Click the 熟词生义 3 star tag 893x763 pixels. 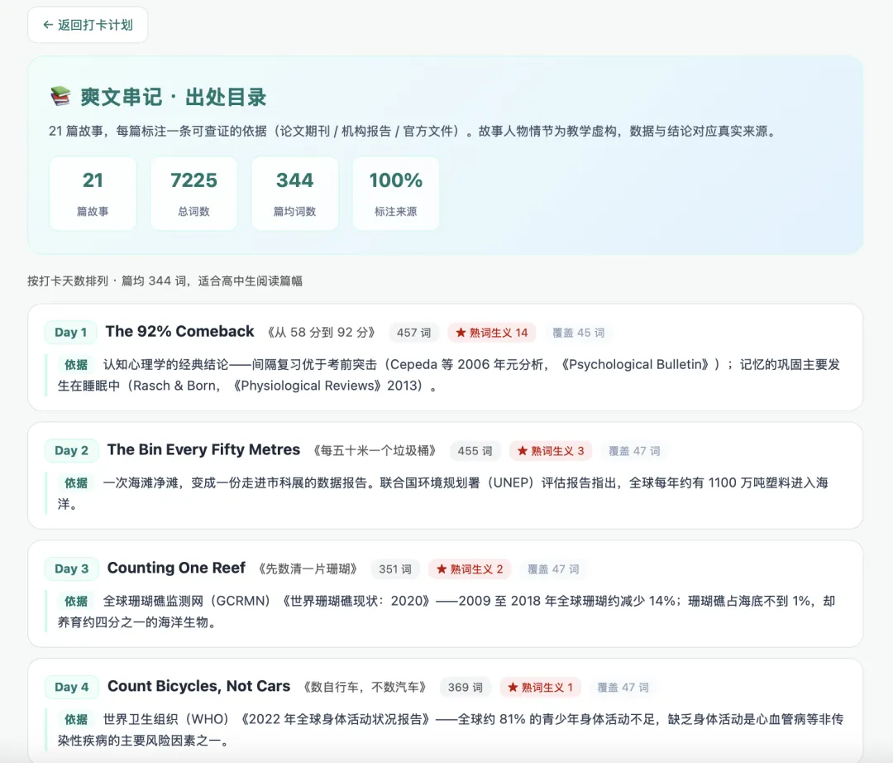(551, 451)
